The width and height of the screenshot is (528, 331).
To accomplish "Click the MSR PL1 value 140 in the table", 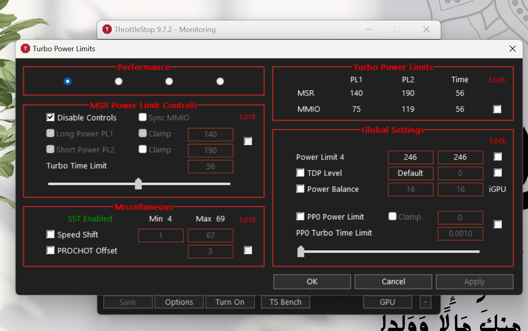I will [x=356, y=93].
